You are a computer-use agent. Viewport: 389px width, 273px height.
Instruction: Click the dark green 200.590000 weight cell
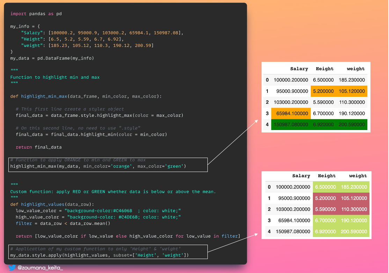point(352,125)
